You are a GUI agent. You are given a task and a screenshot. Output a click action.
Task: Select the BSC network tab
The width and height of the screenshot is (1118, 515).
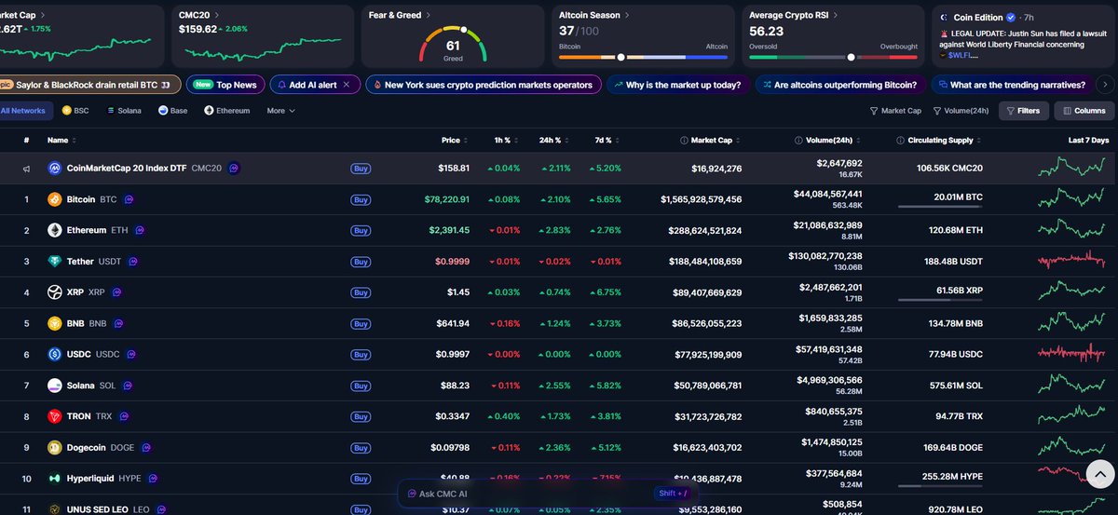(75, 111)
